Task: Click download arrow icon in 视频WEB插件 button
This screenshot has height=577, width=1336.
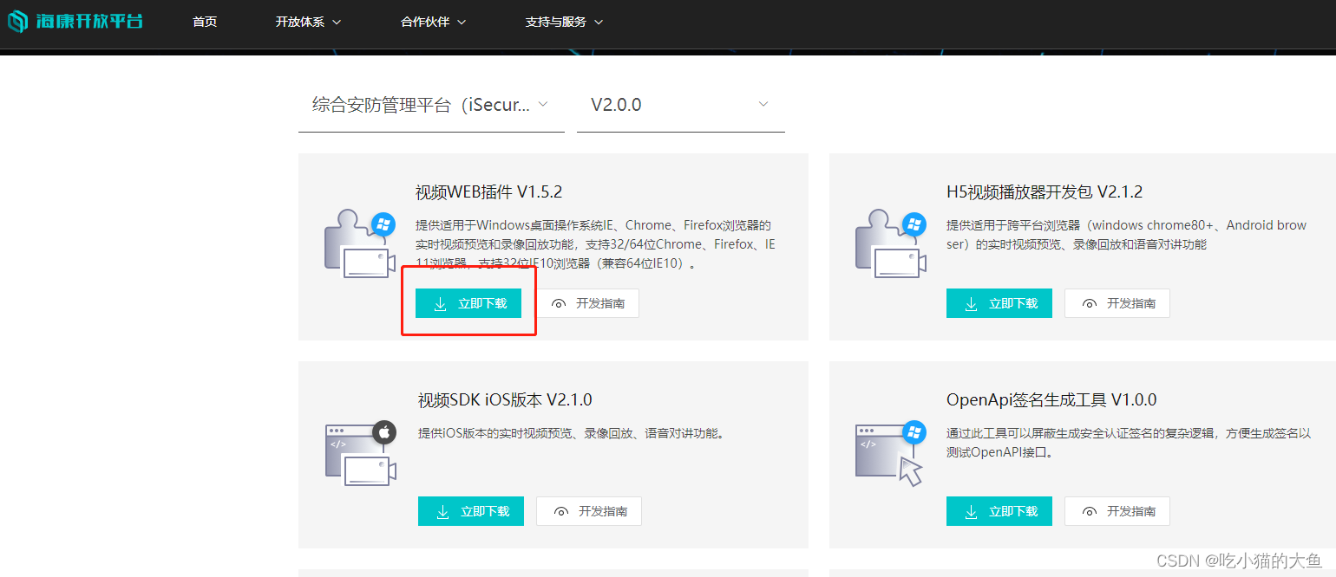Action: [x=440, y=304]
